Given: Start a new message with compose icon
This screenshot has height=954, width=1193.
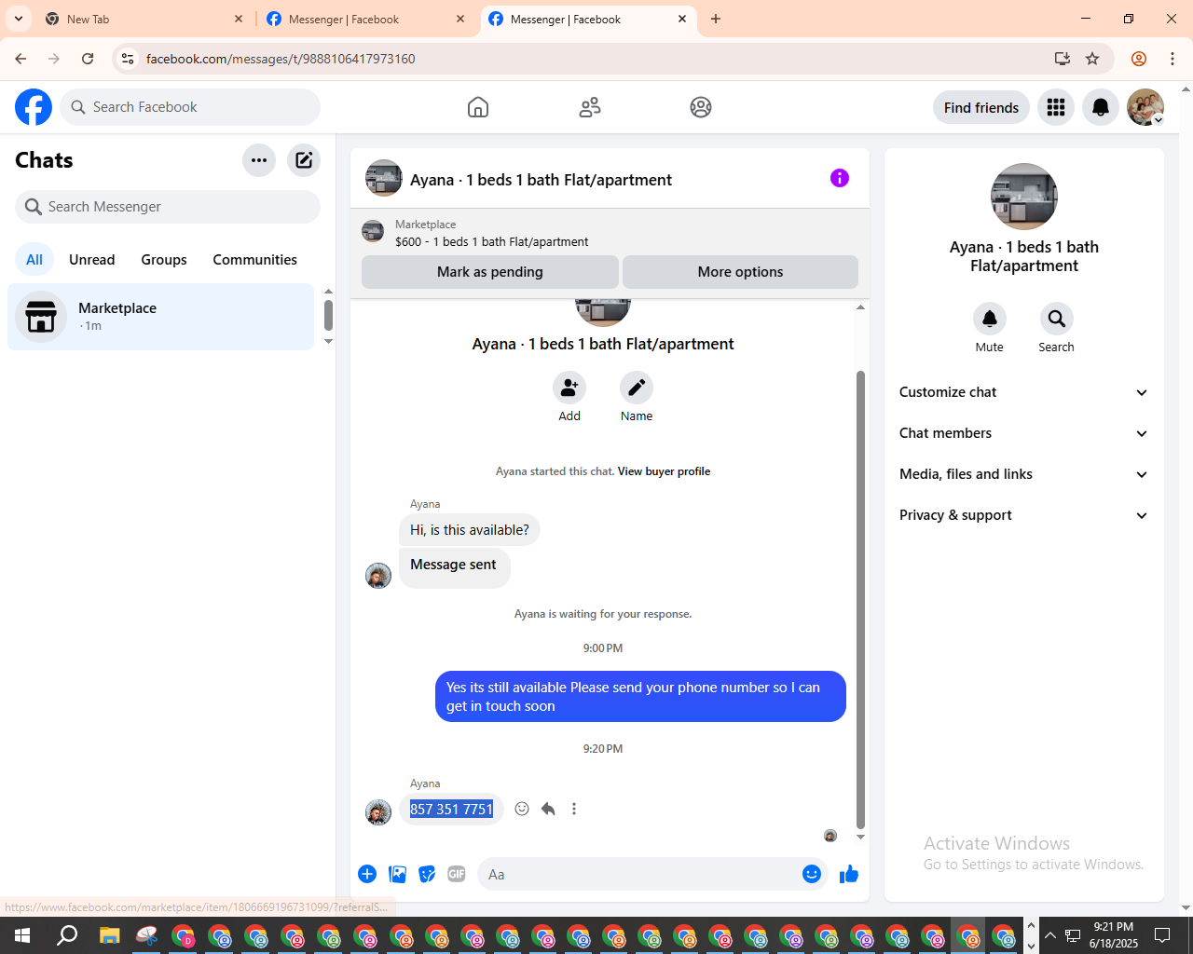Looking at the screenshot, I should [x=304, y=160].
